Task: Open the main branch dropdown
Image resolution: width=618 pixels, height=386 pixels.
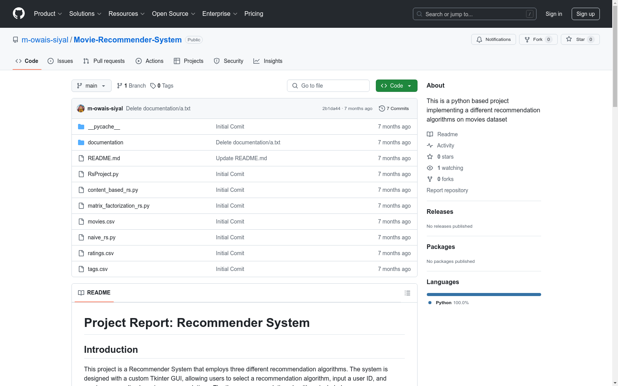Action: (x=92, y=86)
